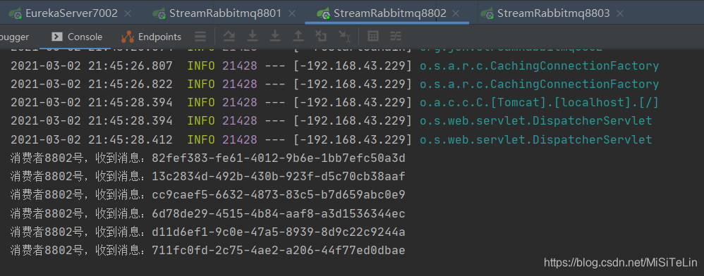Click the Step Into debug icon

point(253,37)
